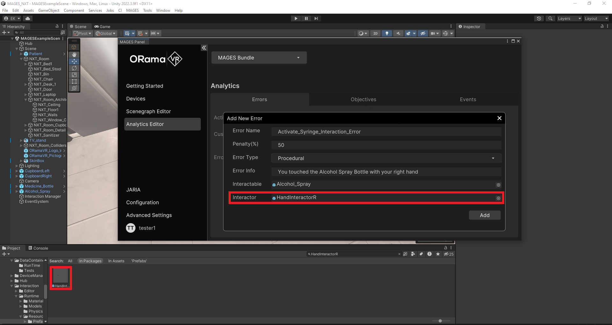
Task: Open the Error Type dropdown
Action: 386,158
